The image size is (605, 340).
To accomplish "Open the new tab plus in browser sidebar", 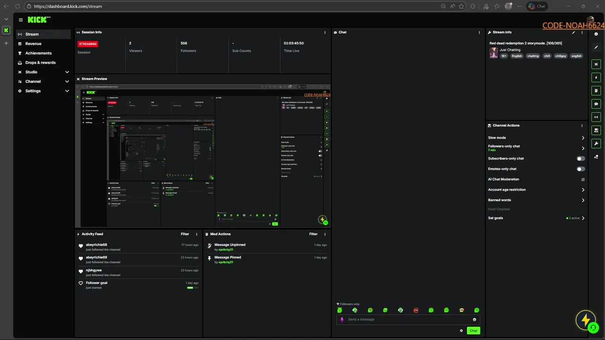I will click(6, 43).
